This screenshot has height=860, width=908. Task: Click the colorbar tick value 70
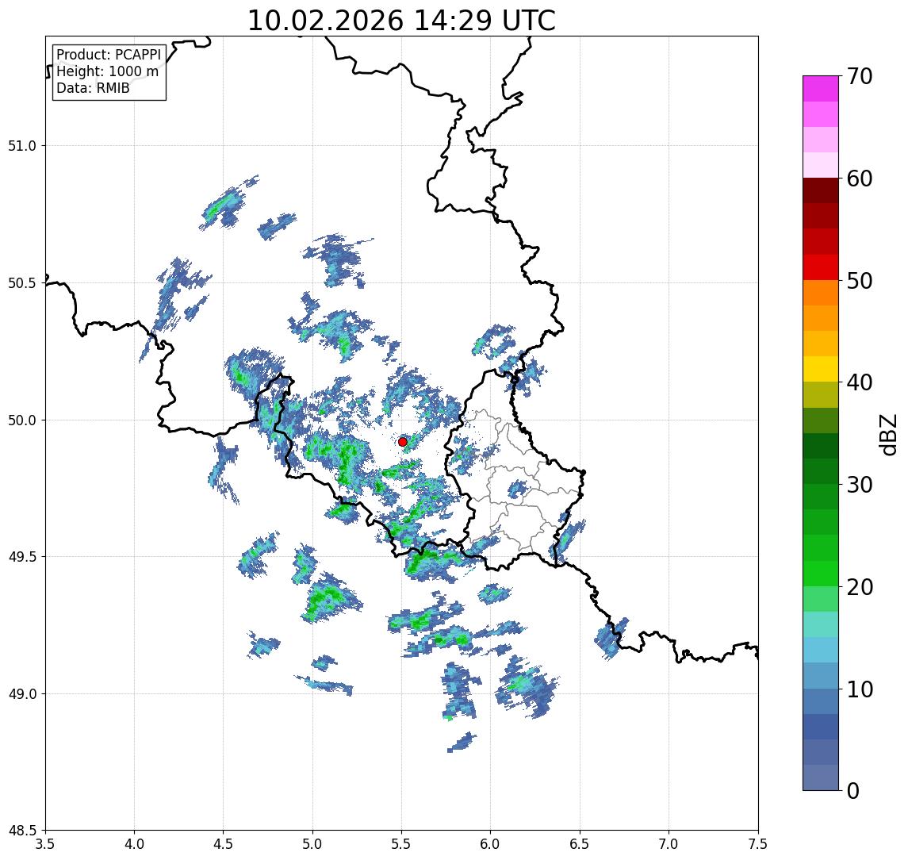[860, 76]
